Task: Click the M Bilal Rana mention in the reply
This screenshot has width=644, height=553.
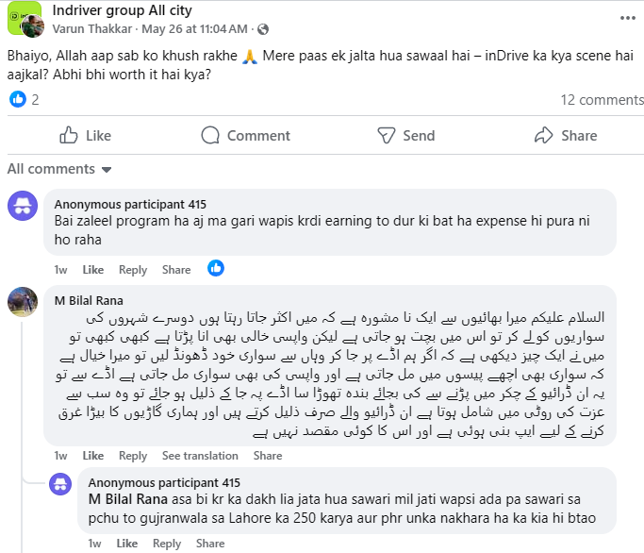Action: click(x=127, y=499)
